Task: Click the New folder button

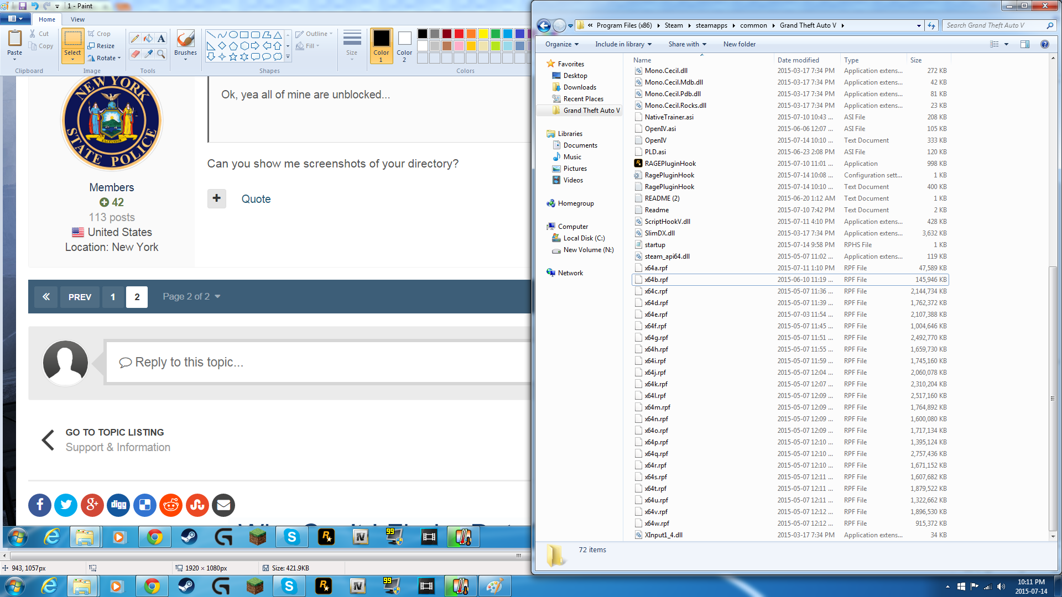Action: tap(739, 44)
